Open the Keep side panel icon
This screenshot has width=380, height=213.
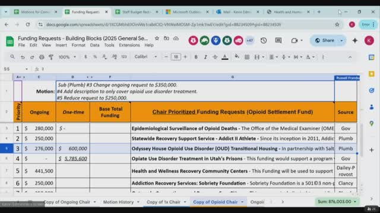372,74
